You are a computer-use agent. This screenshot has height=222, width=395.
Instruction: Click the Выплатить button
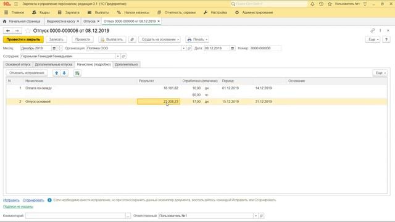[112, 39]
